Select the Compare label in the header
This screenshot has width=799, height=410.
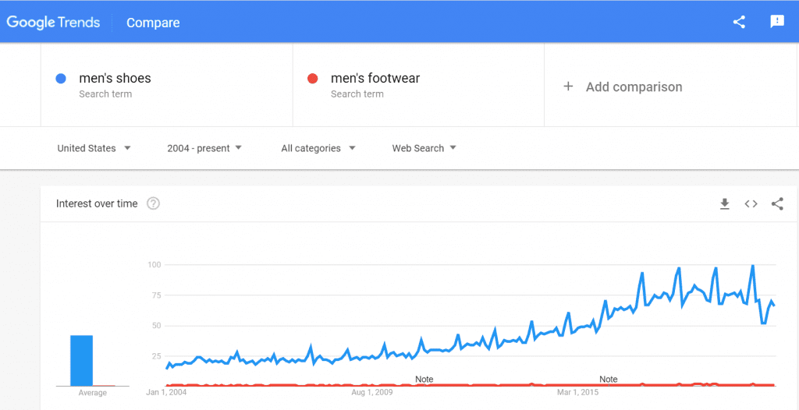153,23
